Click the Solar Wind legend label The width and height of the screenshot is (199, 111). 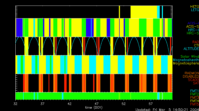click(x=189, y=57)
